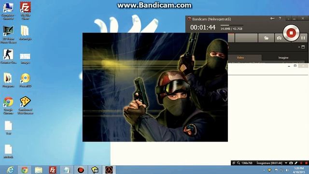This screenshot has height=174, width=309.
Task: Launch the GameGuard (cheese icon) desktop shortcut
Action: point(25,105)
